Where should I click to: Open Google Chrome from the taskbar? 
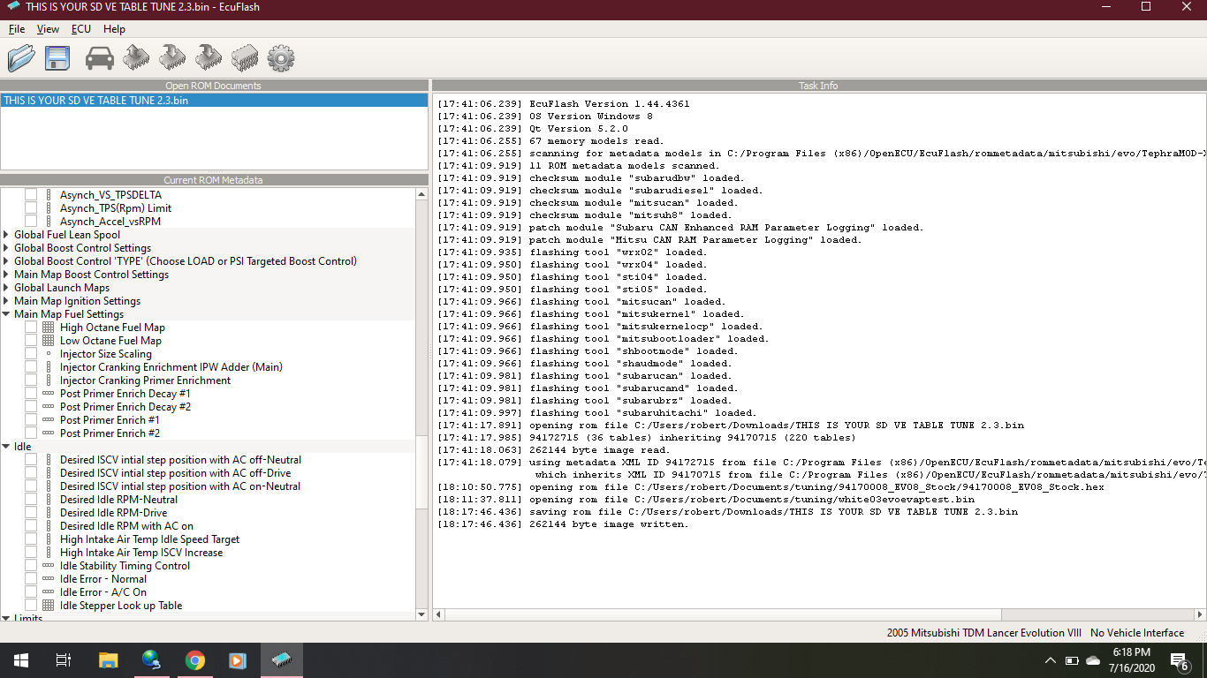195,660
